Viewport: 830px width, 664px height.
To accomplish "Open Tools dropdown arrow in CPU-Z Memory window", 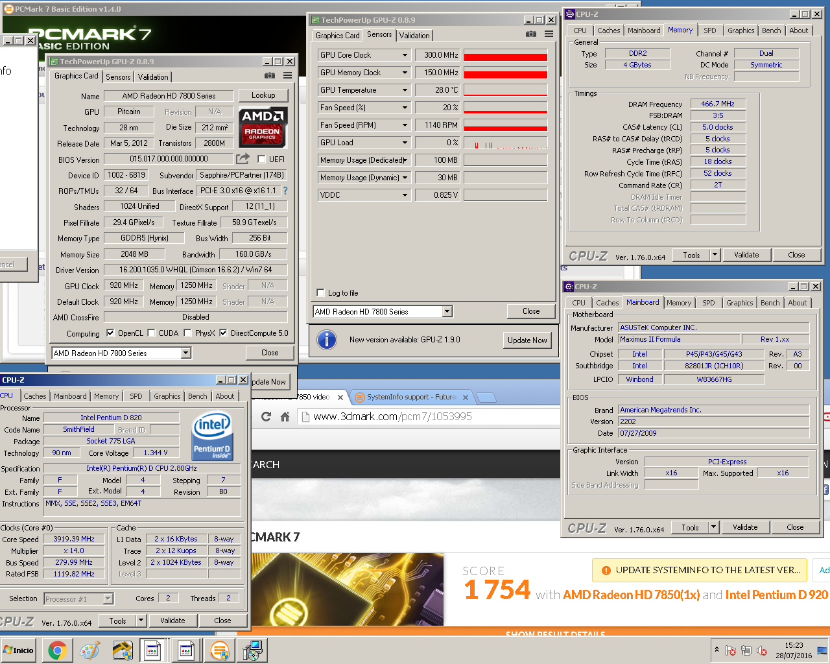I will pos(715,255).
